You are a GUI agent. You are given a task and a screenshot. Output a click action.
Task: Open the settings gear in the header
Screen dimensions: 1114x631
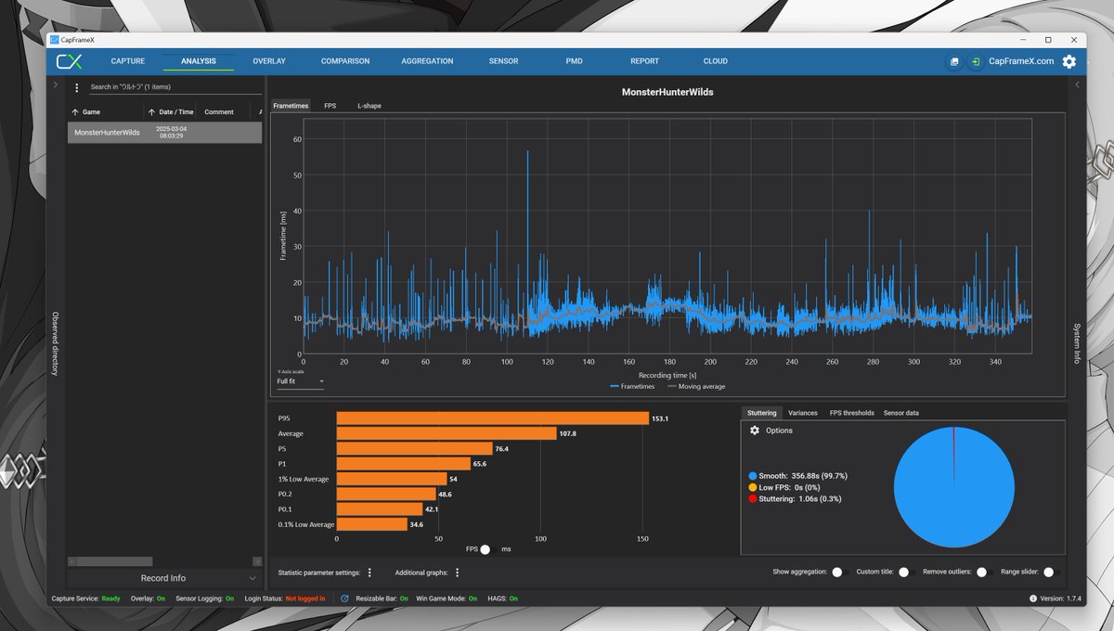(1069, 61)
